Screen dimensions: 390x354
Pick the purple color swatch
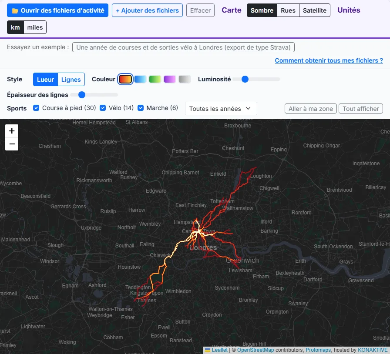tap(170, 79)
